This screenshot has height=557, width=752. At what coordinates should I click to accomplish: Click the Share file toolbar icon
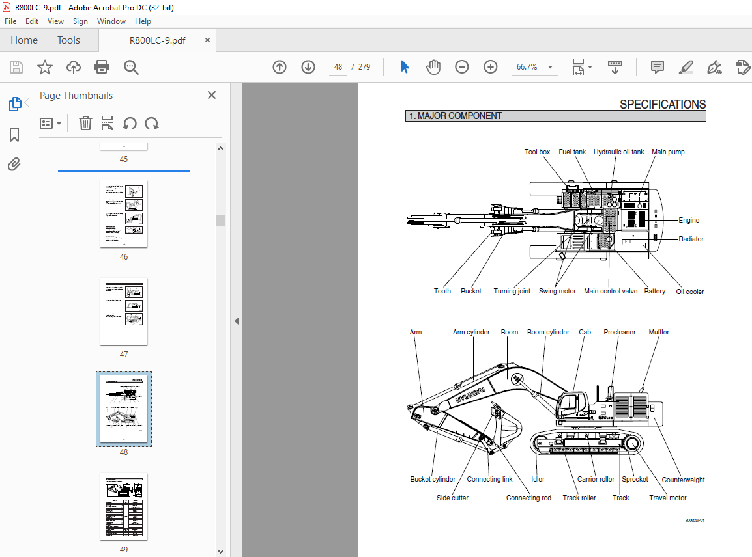[742, 67]
